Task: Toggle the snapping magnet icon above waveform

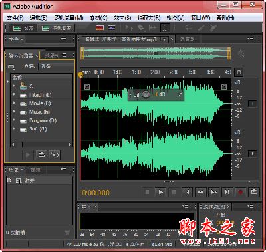Action: click(239, 72)
